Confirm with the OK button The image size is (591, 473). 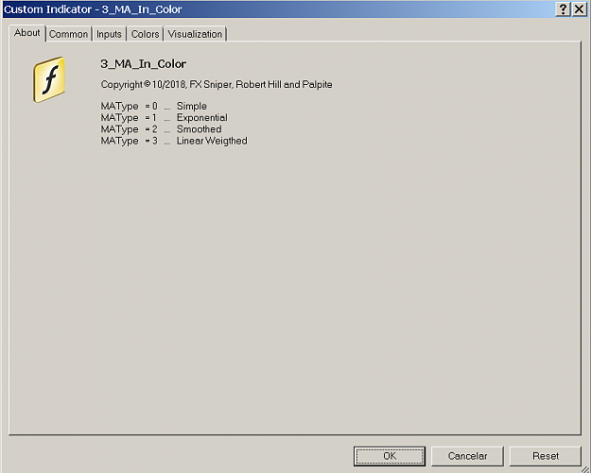390,456
